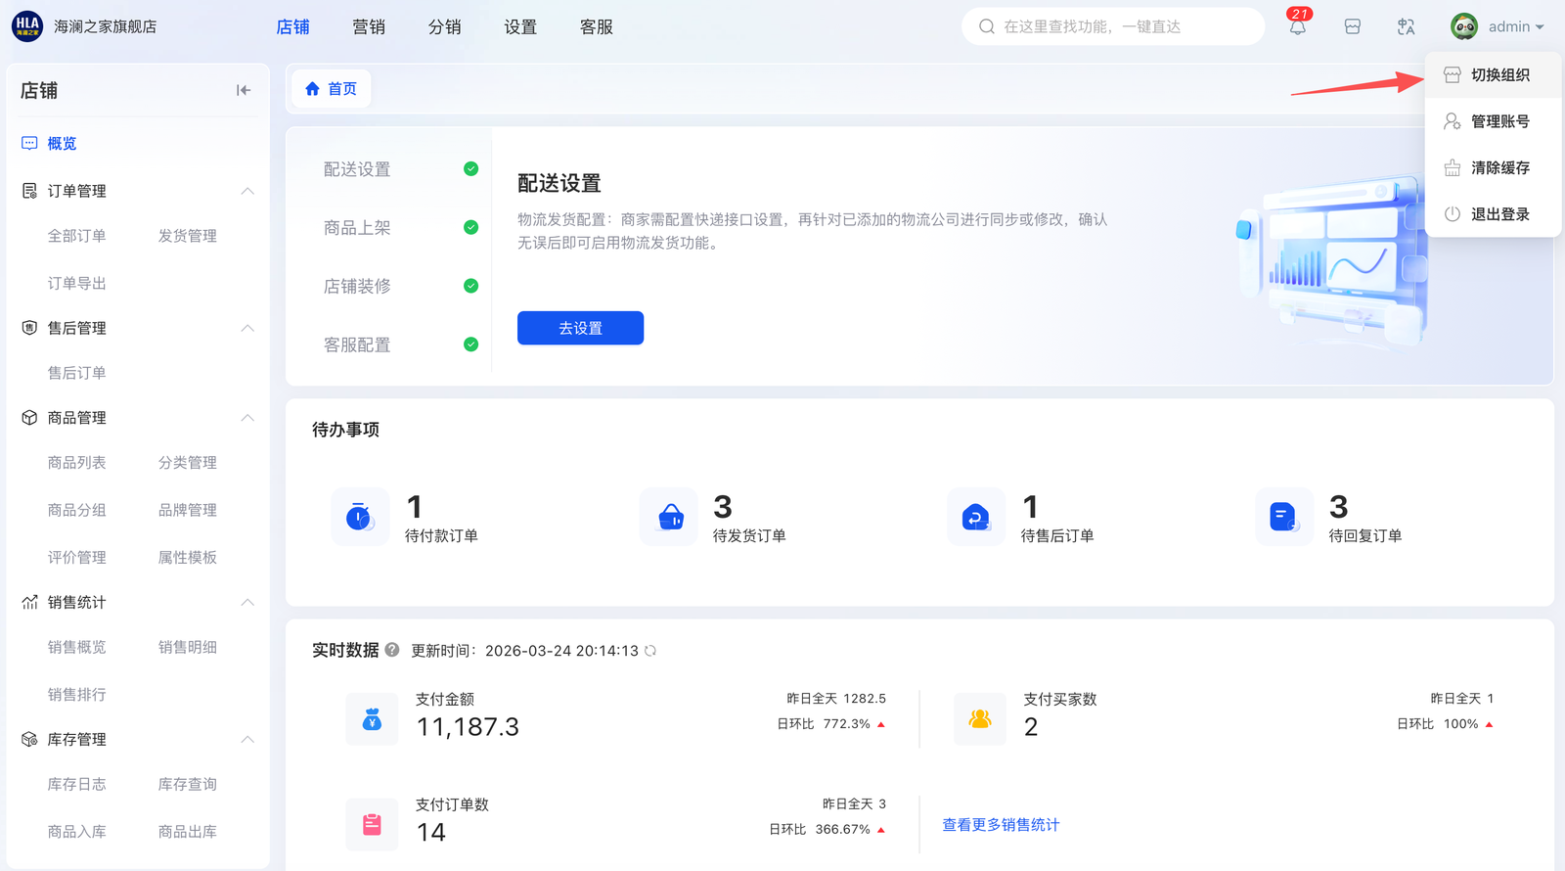Collapse the 商品管理 sidebar section
This screenshot has width=1565, height=871.
tap(247, 418)
